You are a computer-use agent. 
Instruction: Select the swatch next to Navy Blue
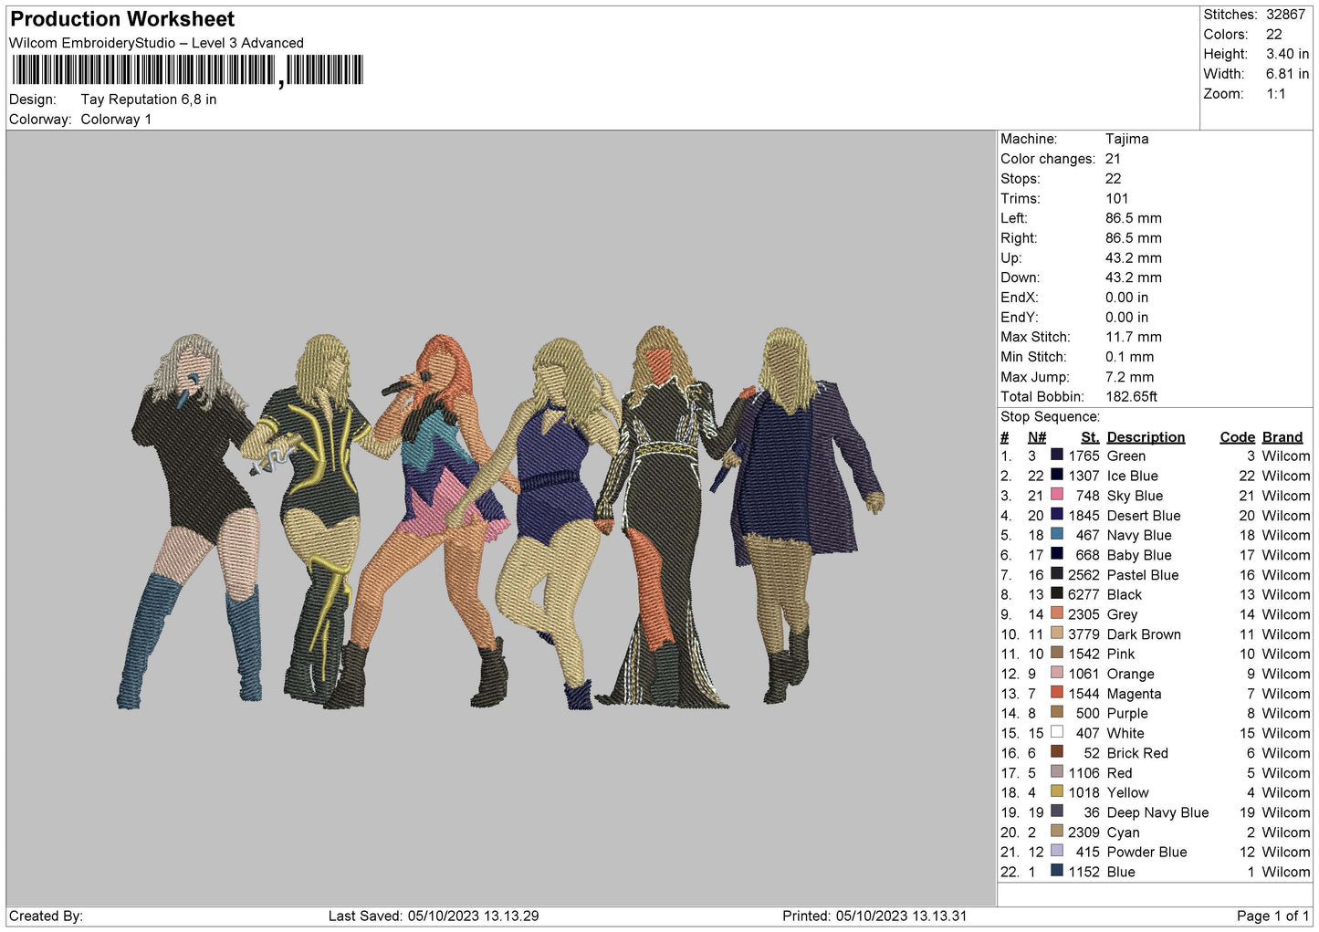tap(1056, 534)
